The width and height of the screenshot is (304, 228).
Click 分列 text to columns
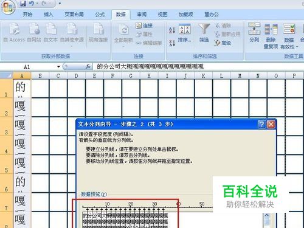[x=254, y=32]
